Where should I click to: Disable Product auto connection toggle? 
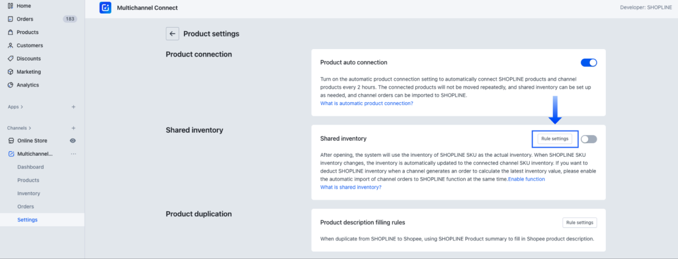coord(589,63)
